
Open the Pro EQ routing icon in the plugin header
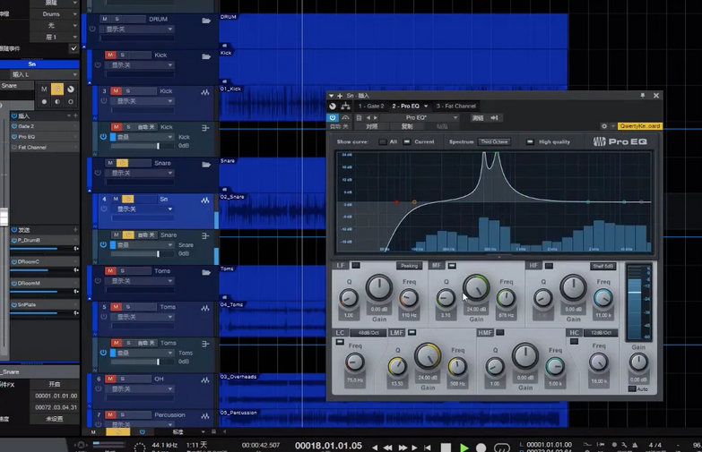pos(346,106)
